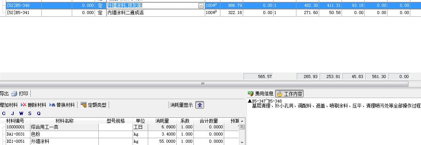Click unit price cell 986.79
Image resolution: width=421 pixels, height=145 pixels.
[x=231, y=6]
